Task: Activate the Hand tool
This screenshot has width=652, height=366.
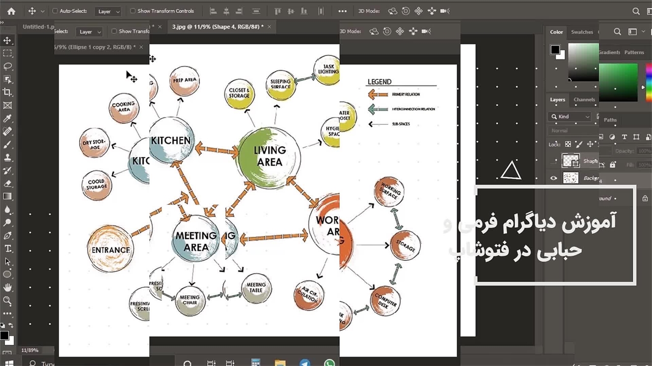Action: pyautogui.click(x=8, y=288)
